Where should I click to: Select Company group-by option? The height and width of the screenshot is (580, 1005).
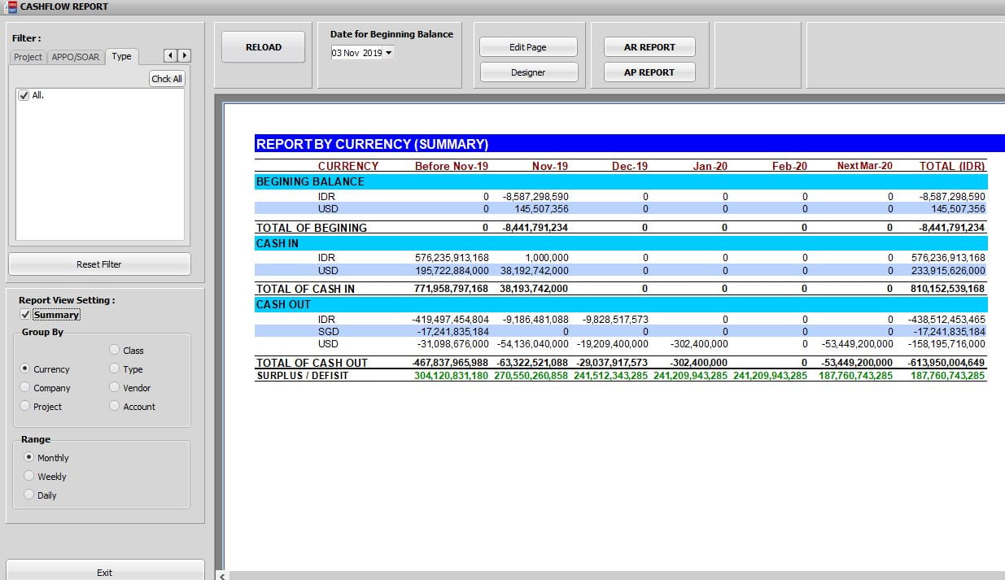26,387
